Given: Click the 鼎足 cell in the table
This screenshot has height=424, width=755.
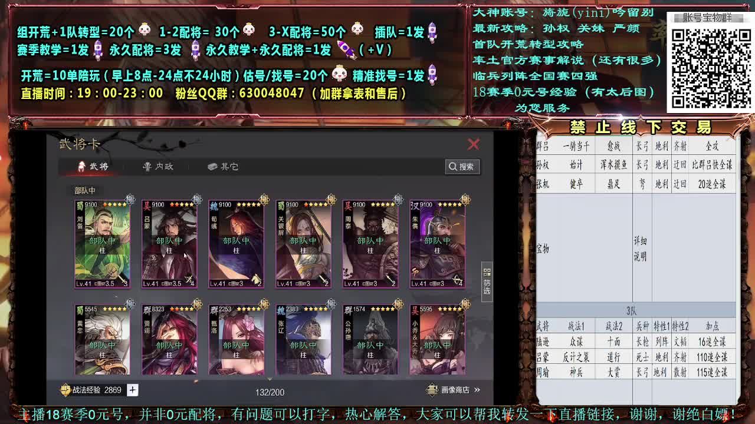Looking at the screenshot, I should [x=614, y=184].
